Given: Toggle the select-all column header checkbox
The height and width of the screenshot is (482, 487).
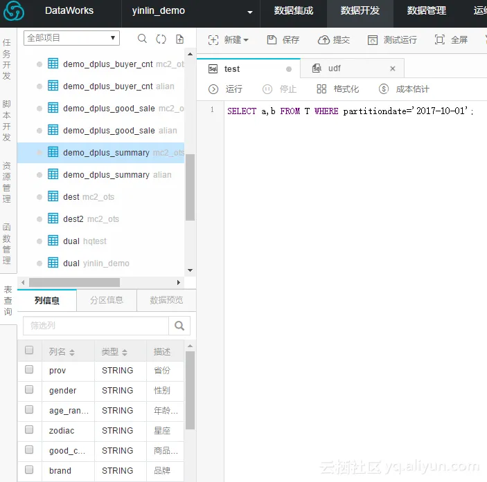Looking at the screenshot, I should (x=29, y=351).
